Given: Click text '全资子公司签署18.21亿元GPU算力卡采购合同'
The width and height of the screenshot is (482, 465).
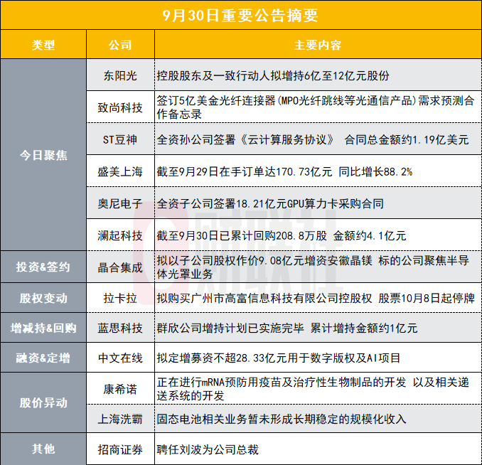Looking at the screenshot, I should point(270,203).
